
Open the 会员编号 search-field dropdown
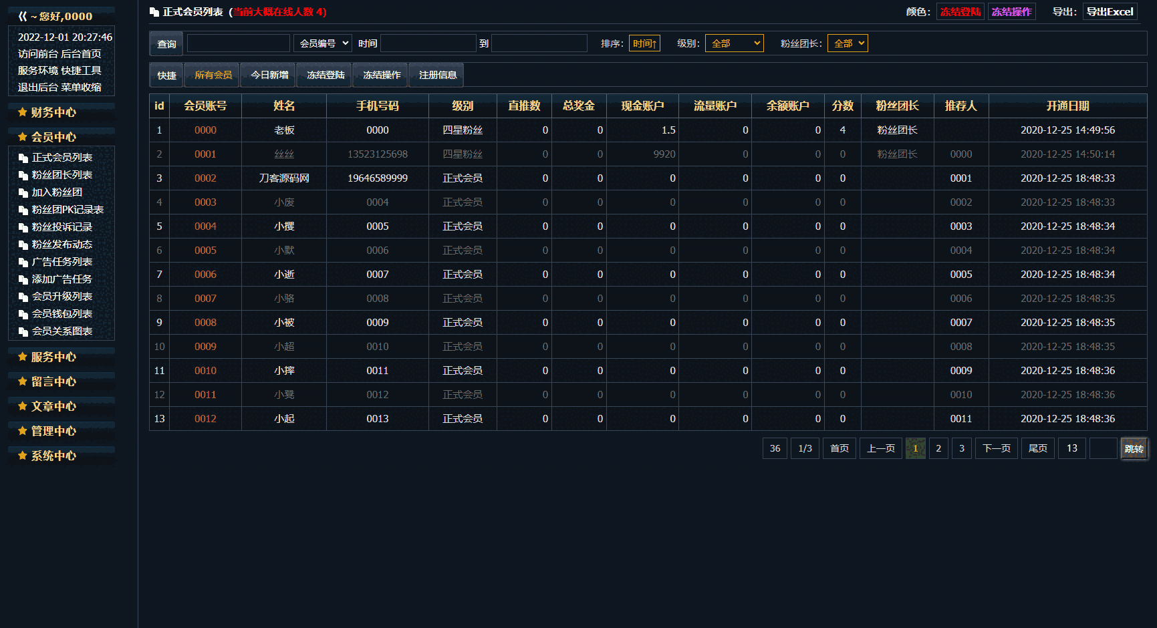click(323, 43)
